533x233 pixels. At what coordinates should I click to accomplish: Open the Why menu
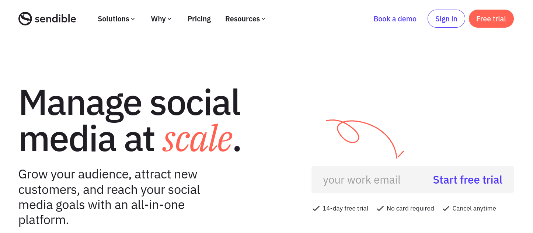tap(161, 19)
